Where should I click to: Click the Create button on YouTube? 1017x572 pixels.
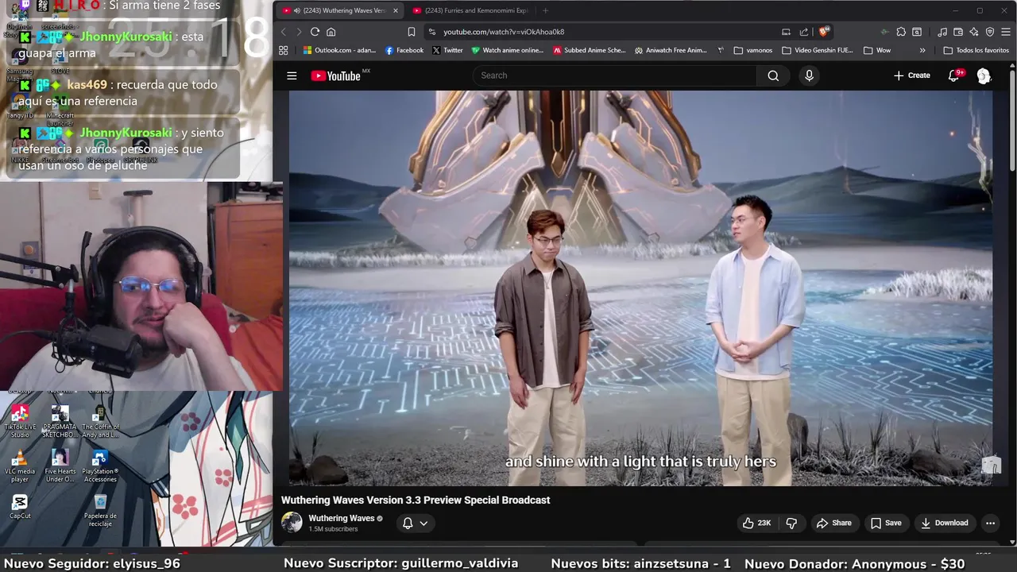(911, 75)
